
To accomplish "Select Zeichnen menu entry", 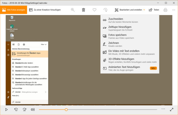I will coord(130,44).
